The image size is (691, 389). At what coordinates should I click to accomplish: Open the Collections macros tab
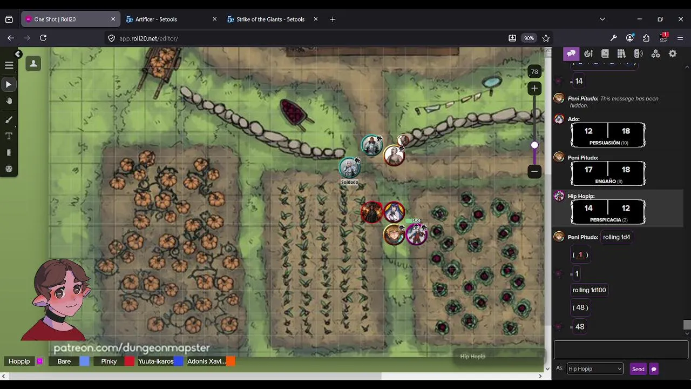coord(655,53)
